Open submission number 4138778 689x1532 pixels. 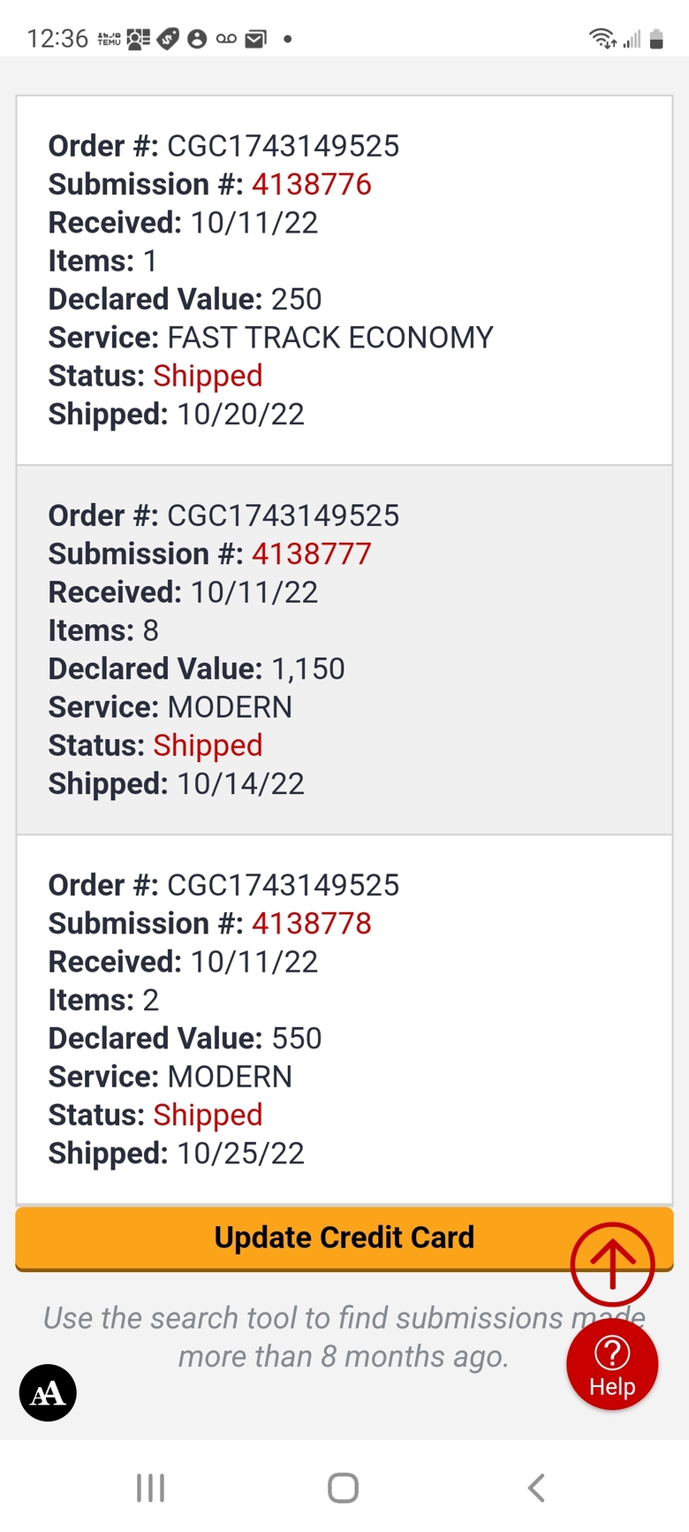[312, 923]
